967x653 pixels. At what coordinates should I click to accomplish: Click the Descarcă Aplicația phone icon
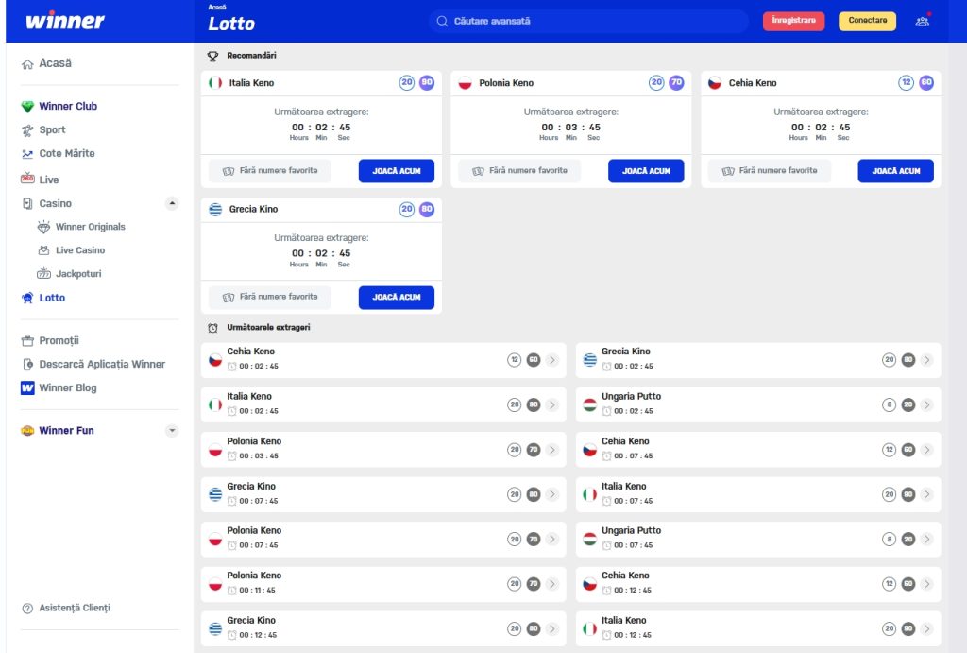click(27, 364)
